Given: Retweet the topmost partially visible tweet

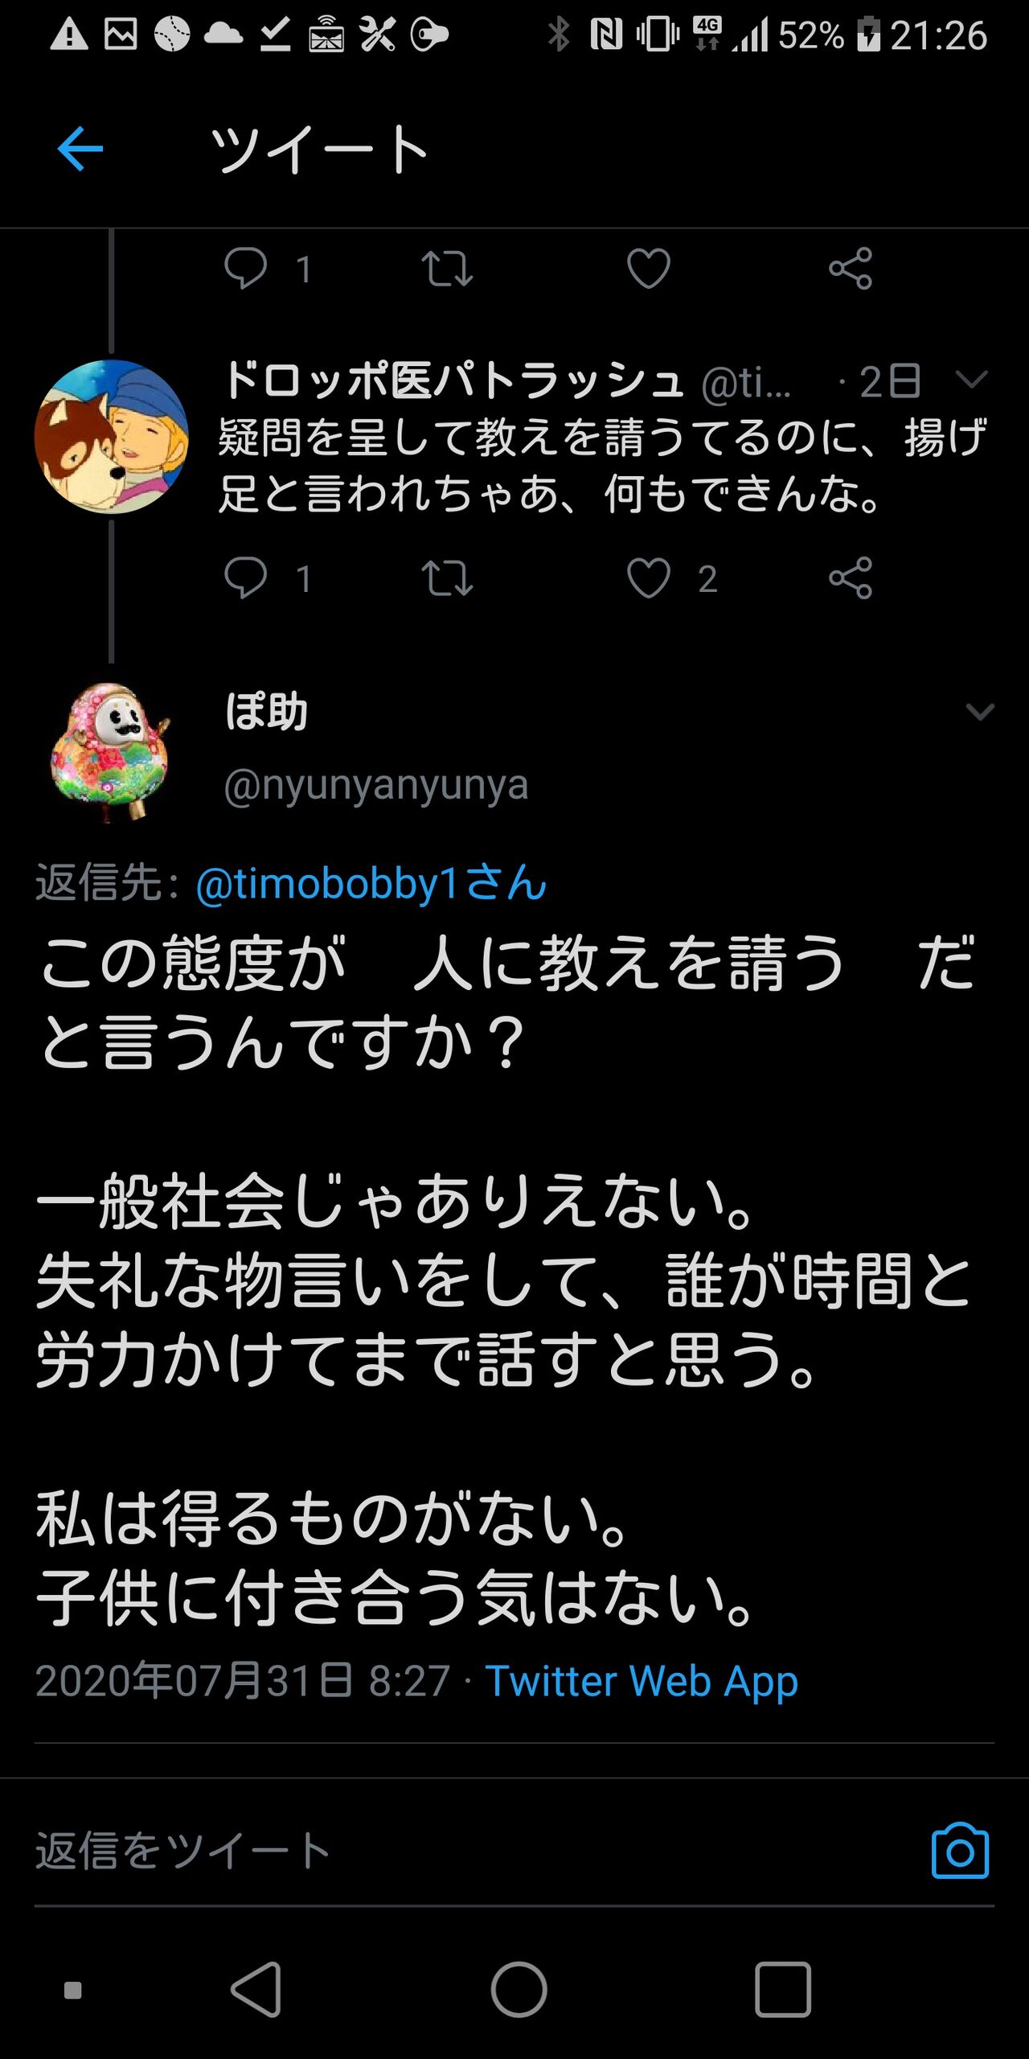Looking at the screenshot, I should point(447,269).
